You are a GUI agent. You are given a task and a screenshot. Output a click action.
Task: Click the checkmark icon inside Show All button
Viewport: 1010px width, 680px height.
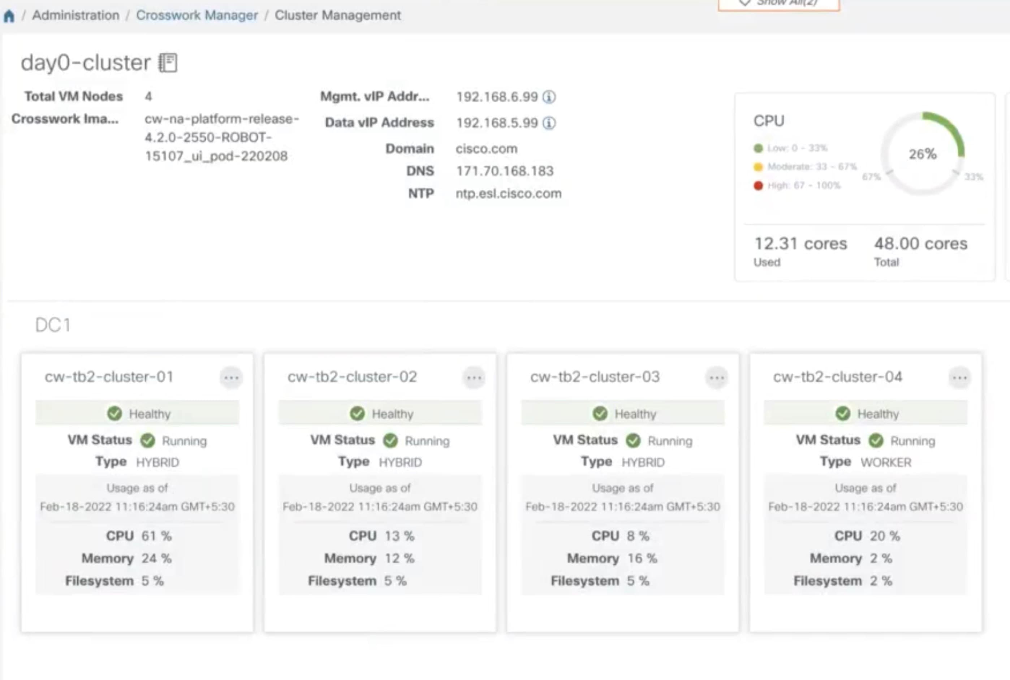point(745,3)
